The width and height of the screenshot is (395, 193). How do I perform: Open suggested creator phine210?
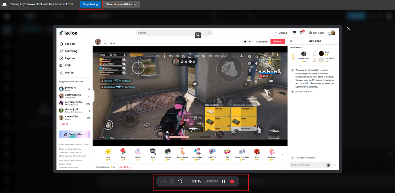(x=75, y=89)
